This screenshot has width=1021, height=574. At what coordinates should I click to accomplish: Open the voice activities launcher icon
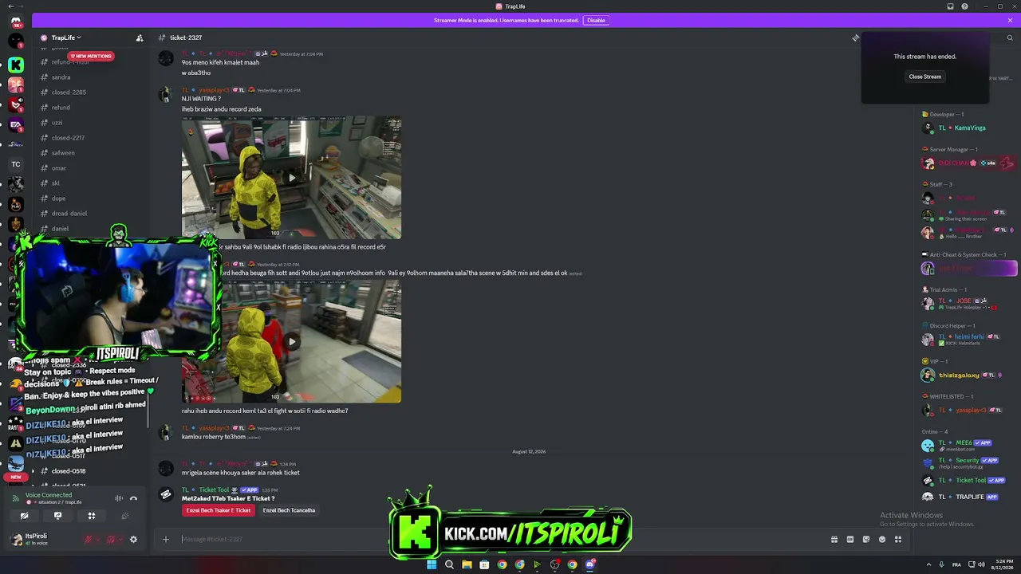coord(92,516)
